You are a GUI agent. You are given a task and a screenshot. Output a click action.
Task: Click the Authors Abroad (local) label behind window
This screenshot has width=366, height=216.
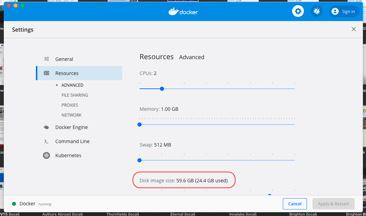click(x=62, y=214)
